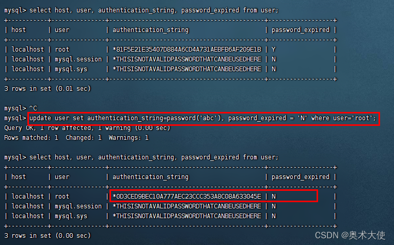Click the user header in the second table
The image size is (394, 245).
62,177
